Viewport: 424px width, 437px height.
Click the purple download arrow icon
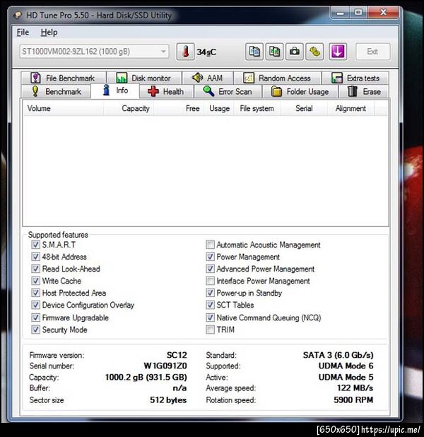click(338, 52)
